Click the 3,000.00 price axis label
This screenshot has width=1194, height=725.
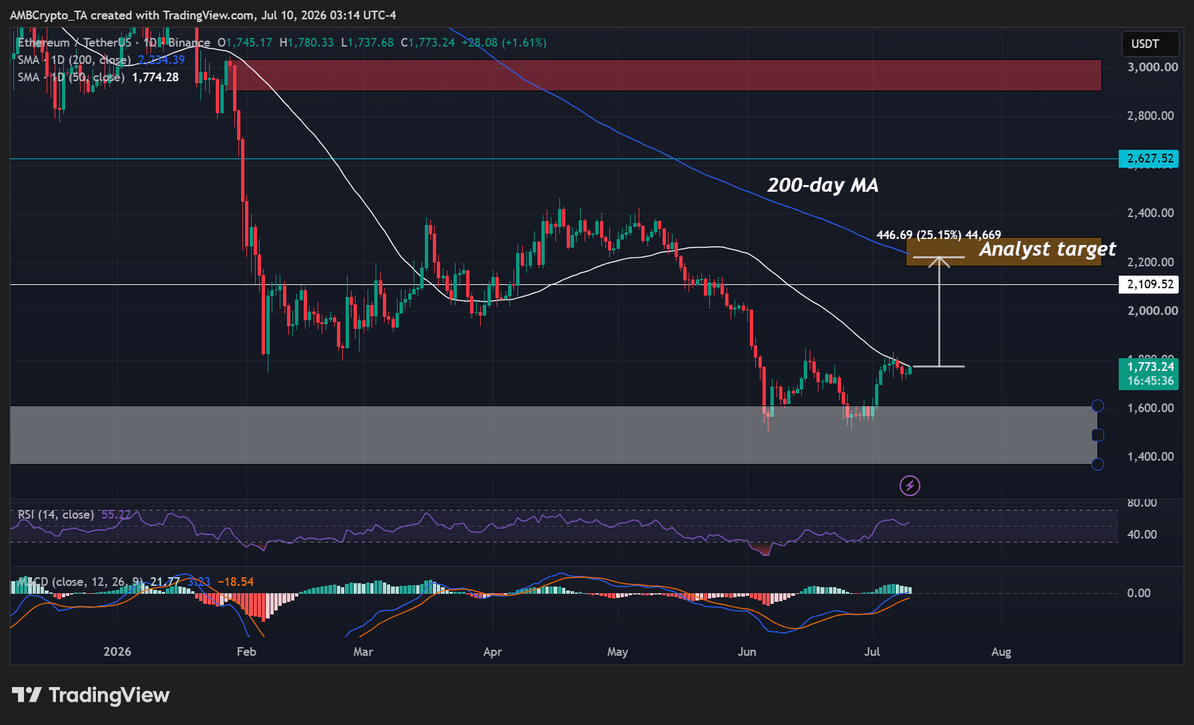pos(1152,67)
